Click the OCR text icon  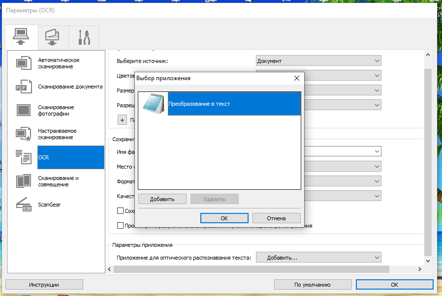click(x=24, y=157)
